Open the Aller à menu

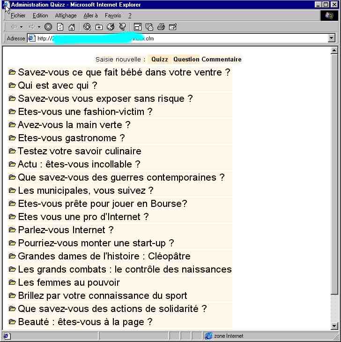pos(90,15)
